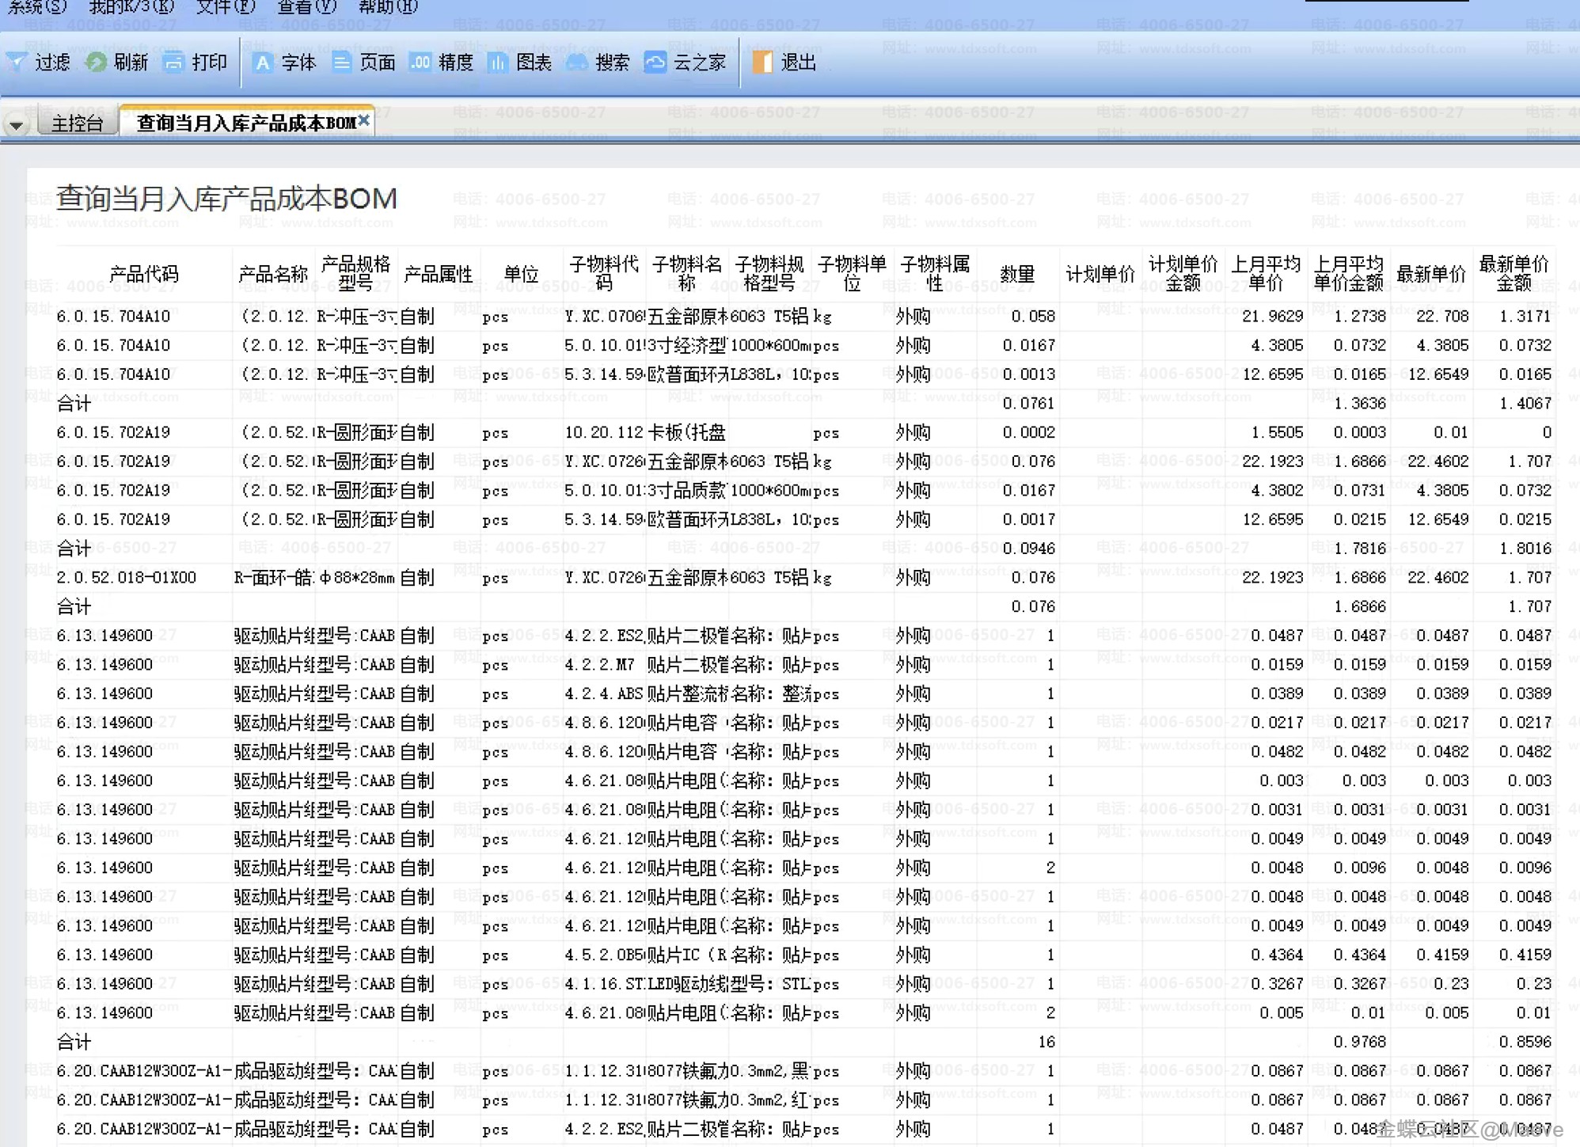Click the Exit (退出) door icon
Viewport: 1580px width, 1147px height.
(x=762, y=62)
